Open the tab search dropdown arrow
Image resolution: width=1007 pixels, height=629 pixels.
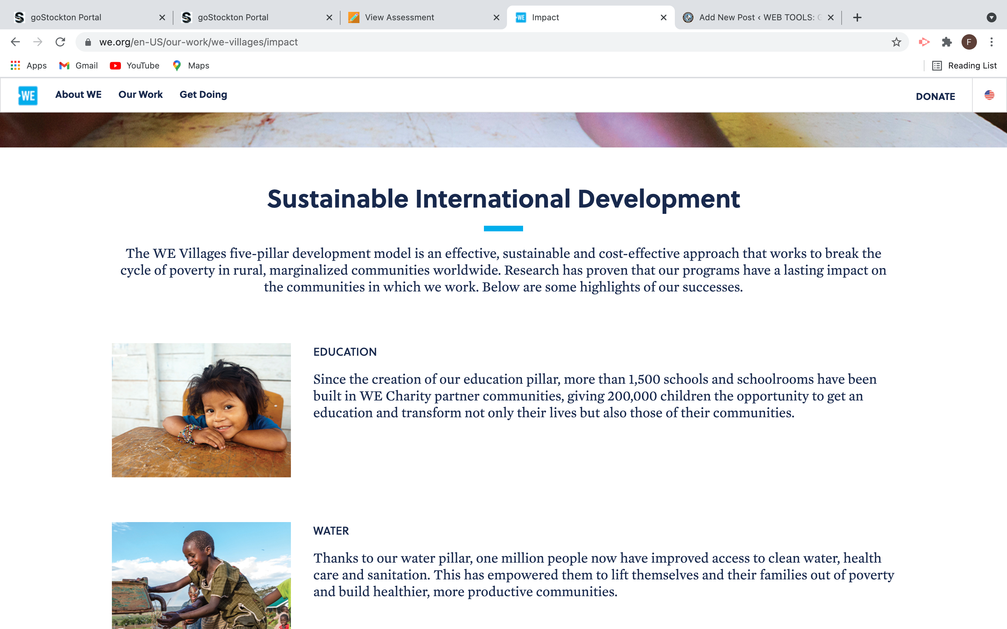pyautogui.click(x=992, y=17)
